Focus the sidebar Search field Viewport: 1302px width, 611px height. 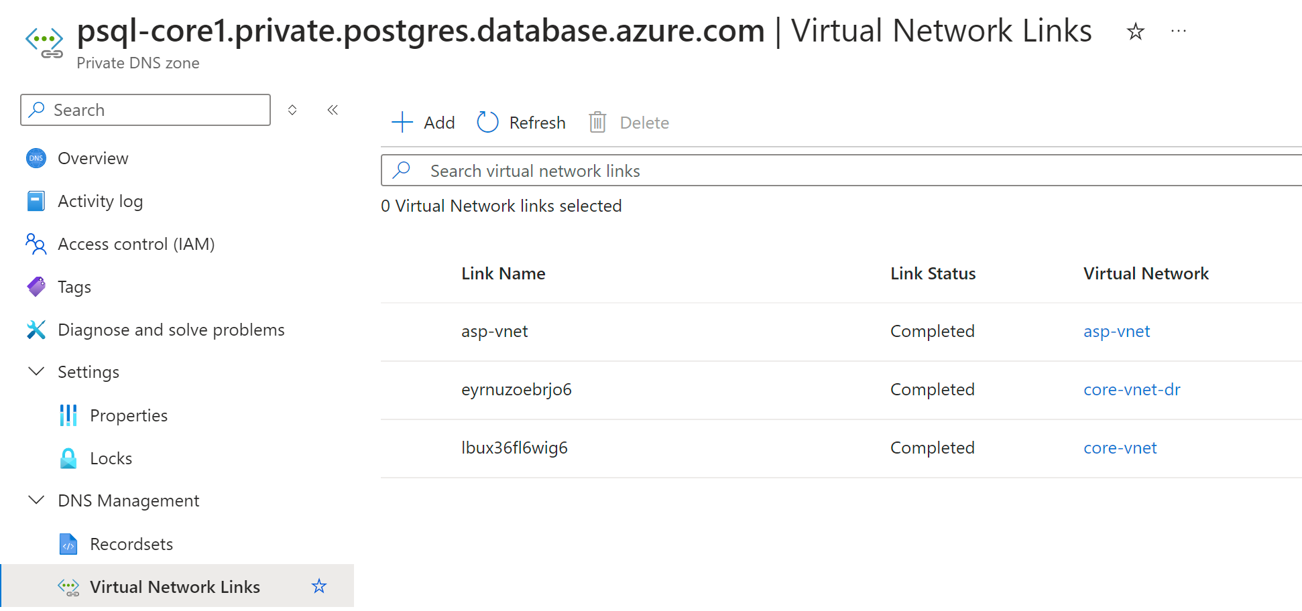(x=145, y=110)
